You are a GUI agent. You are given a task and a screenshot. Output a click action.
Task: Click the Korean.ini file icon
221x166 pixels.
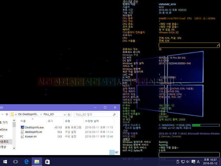click(x=22, y=136)
